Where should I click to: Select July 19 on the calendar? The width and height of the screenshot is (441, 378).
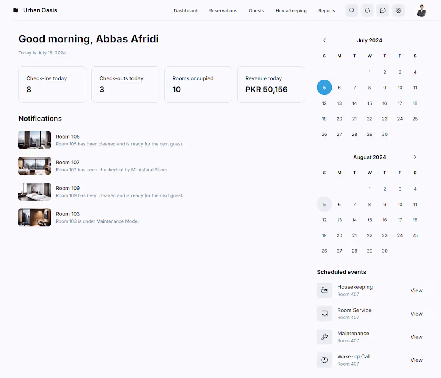[x=324, y=119]
